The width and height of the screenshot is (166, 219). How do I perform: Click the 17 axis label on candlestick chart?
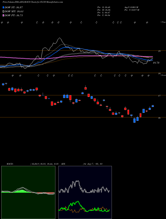[159, 96]
